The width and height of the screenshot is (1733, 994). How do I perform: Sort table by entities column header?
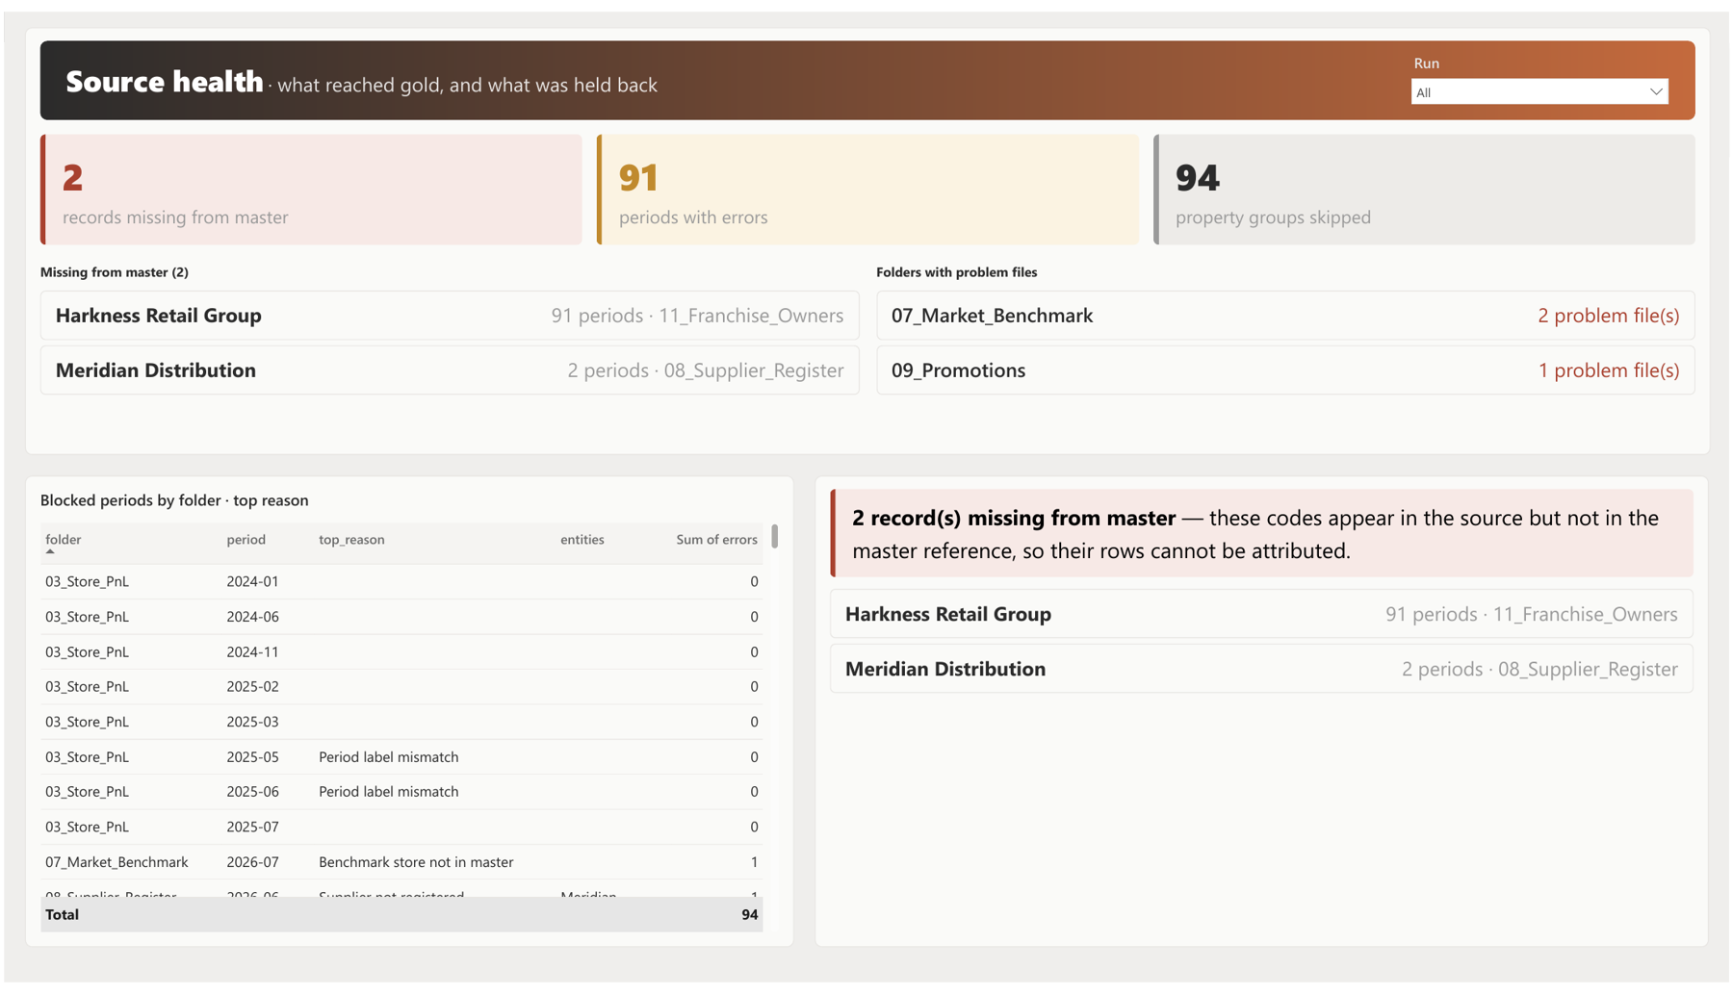(582, 540)
